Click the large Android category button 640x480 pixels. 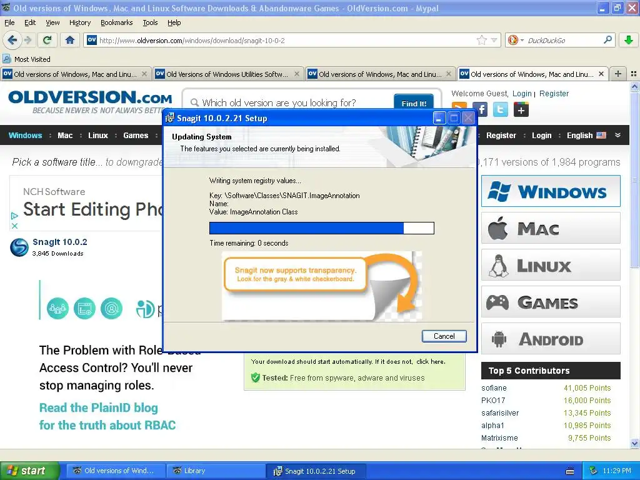click(551, 339)
